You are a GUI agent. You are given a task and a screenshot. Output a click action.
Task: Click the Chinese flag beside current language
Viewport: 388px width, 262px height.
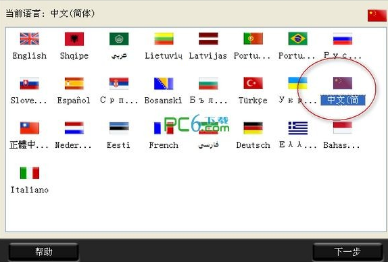[x=377, y=16]
